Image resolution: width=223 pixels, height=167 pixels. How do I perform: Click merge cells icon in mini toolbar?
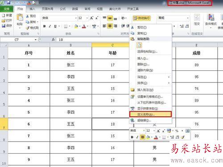click(x=187, y=131)
